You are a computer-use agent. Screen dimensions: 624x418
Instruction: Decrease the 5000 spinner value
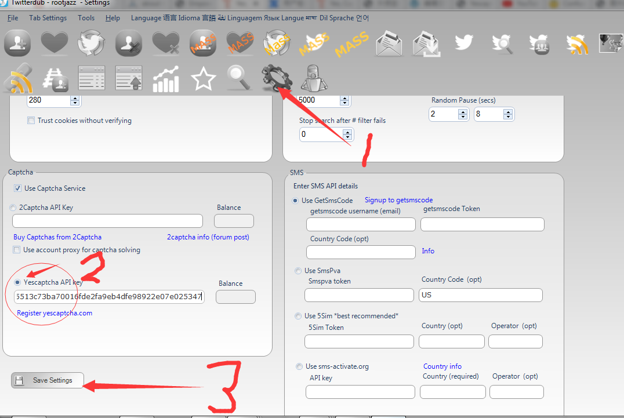coord(344,103)
